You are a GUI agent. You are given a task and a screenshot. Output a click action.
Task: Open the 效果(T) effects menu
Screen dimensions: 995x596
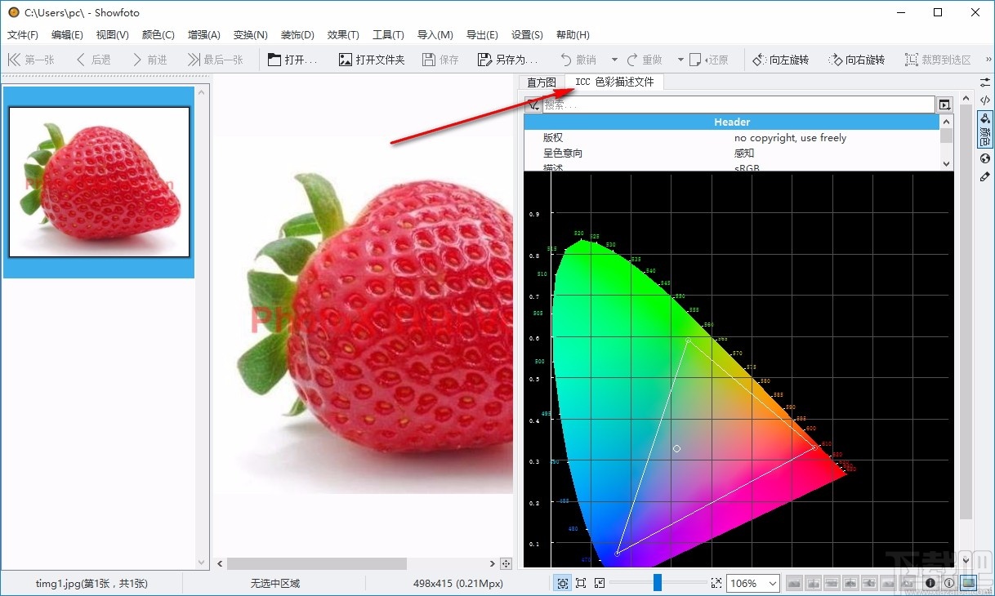click(343, 35)
